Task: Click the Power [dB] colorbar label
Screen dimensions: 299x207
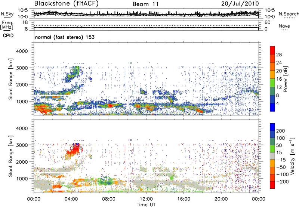Action: (x=285, y=79)
